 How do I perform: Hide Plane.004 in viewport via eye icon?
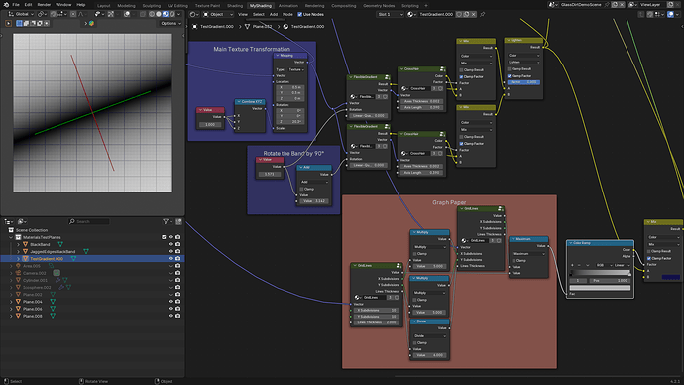[171, 302]
